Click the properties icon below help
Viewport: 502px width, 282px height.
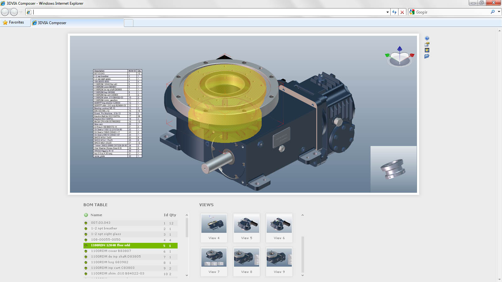point(427,44)
